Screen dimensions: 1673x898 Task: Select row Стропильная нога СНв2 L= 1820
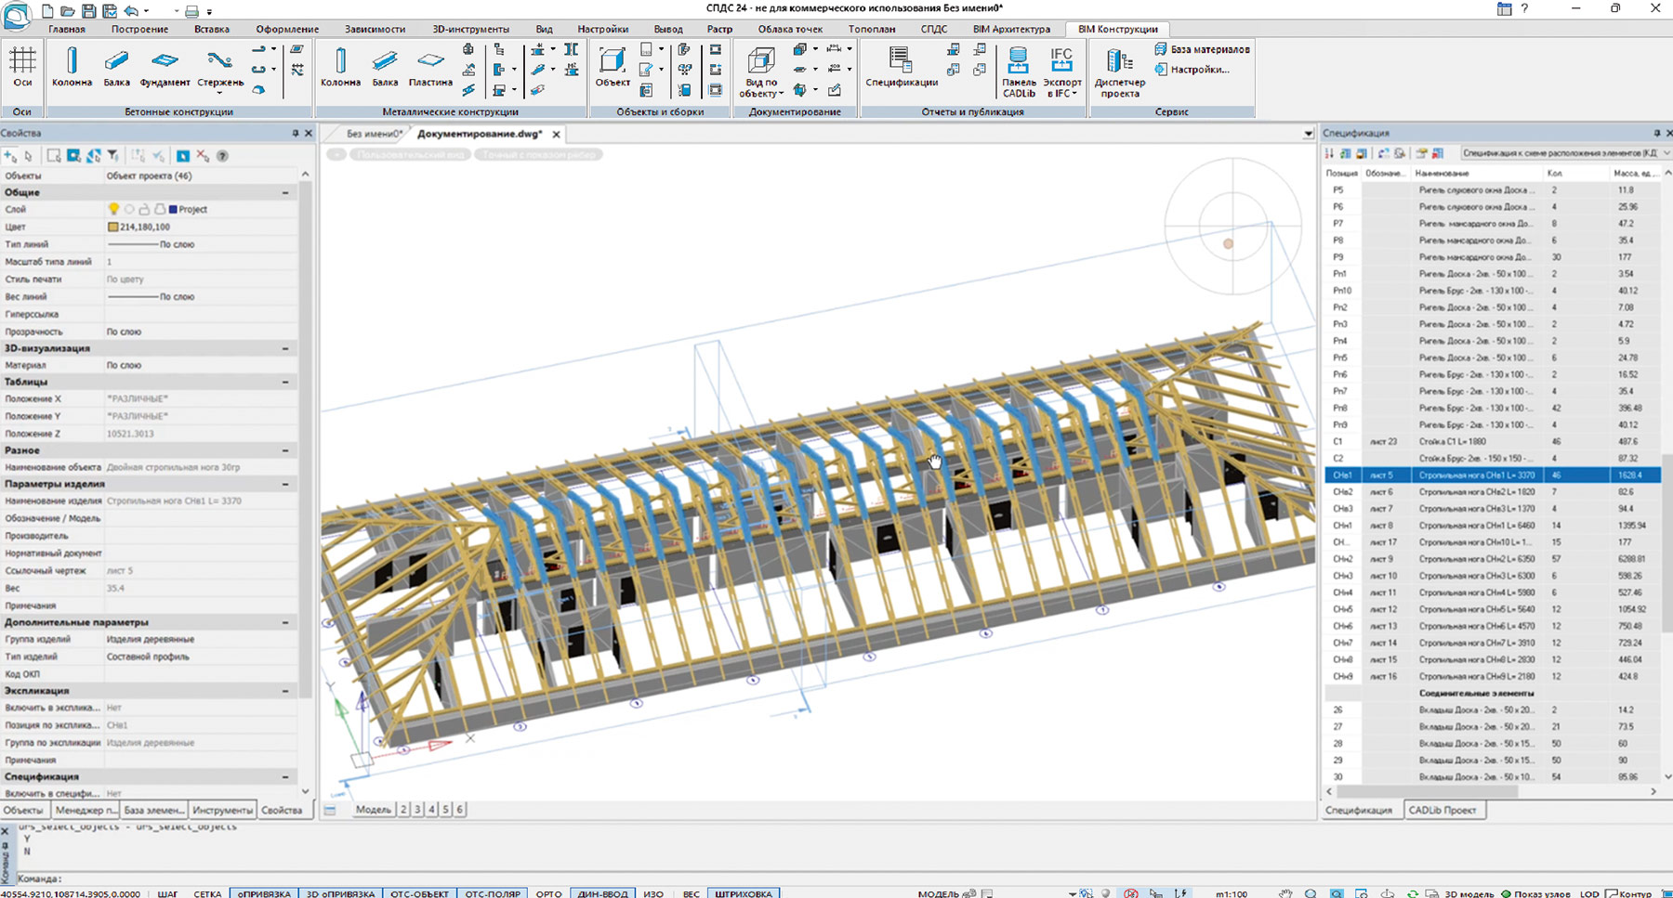coord(1492,492)
